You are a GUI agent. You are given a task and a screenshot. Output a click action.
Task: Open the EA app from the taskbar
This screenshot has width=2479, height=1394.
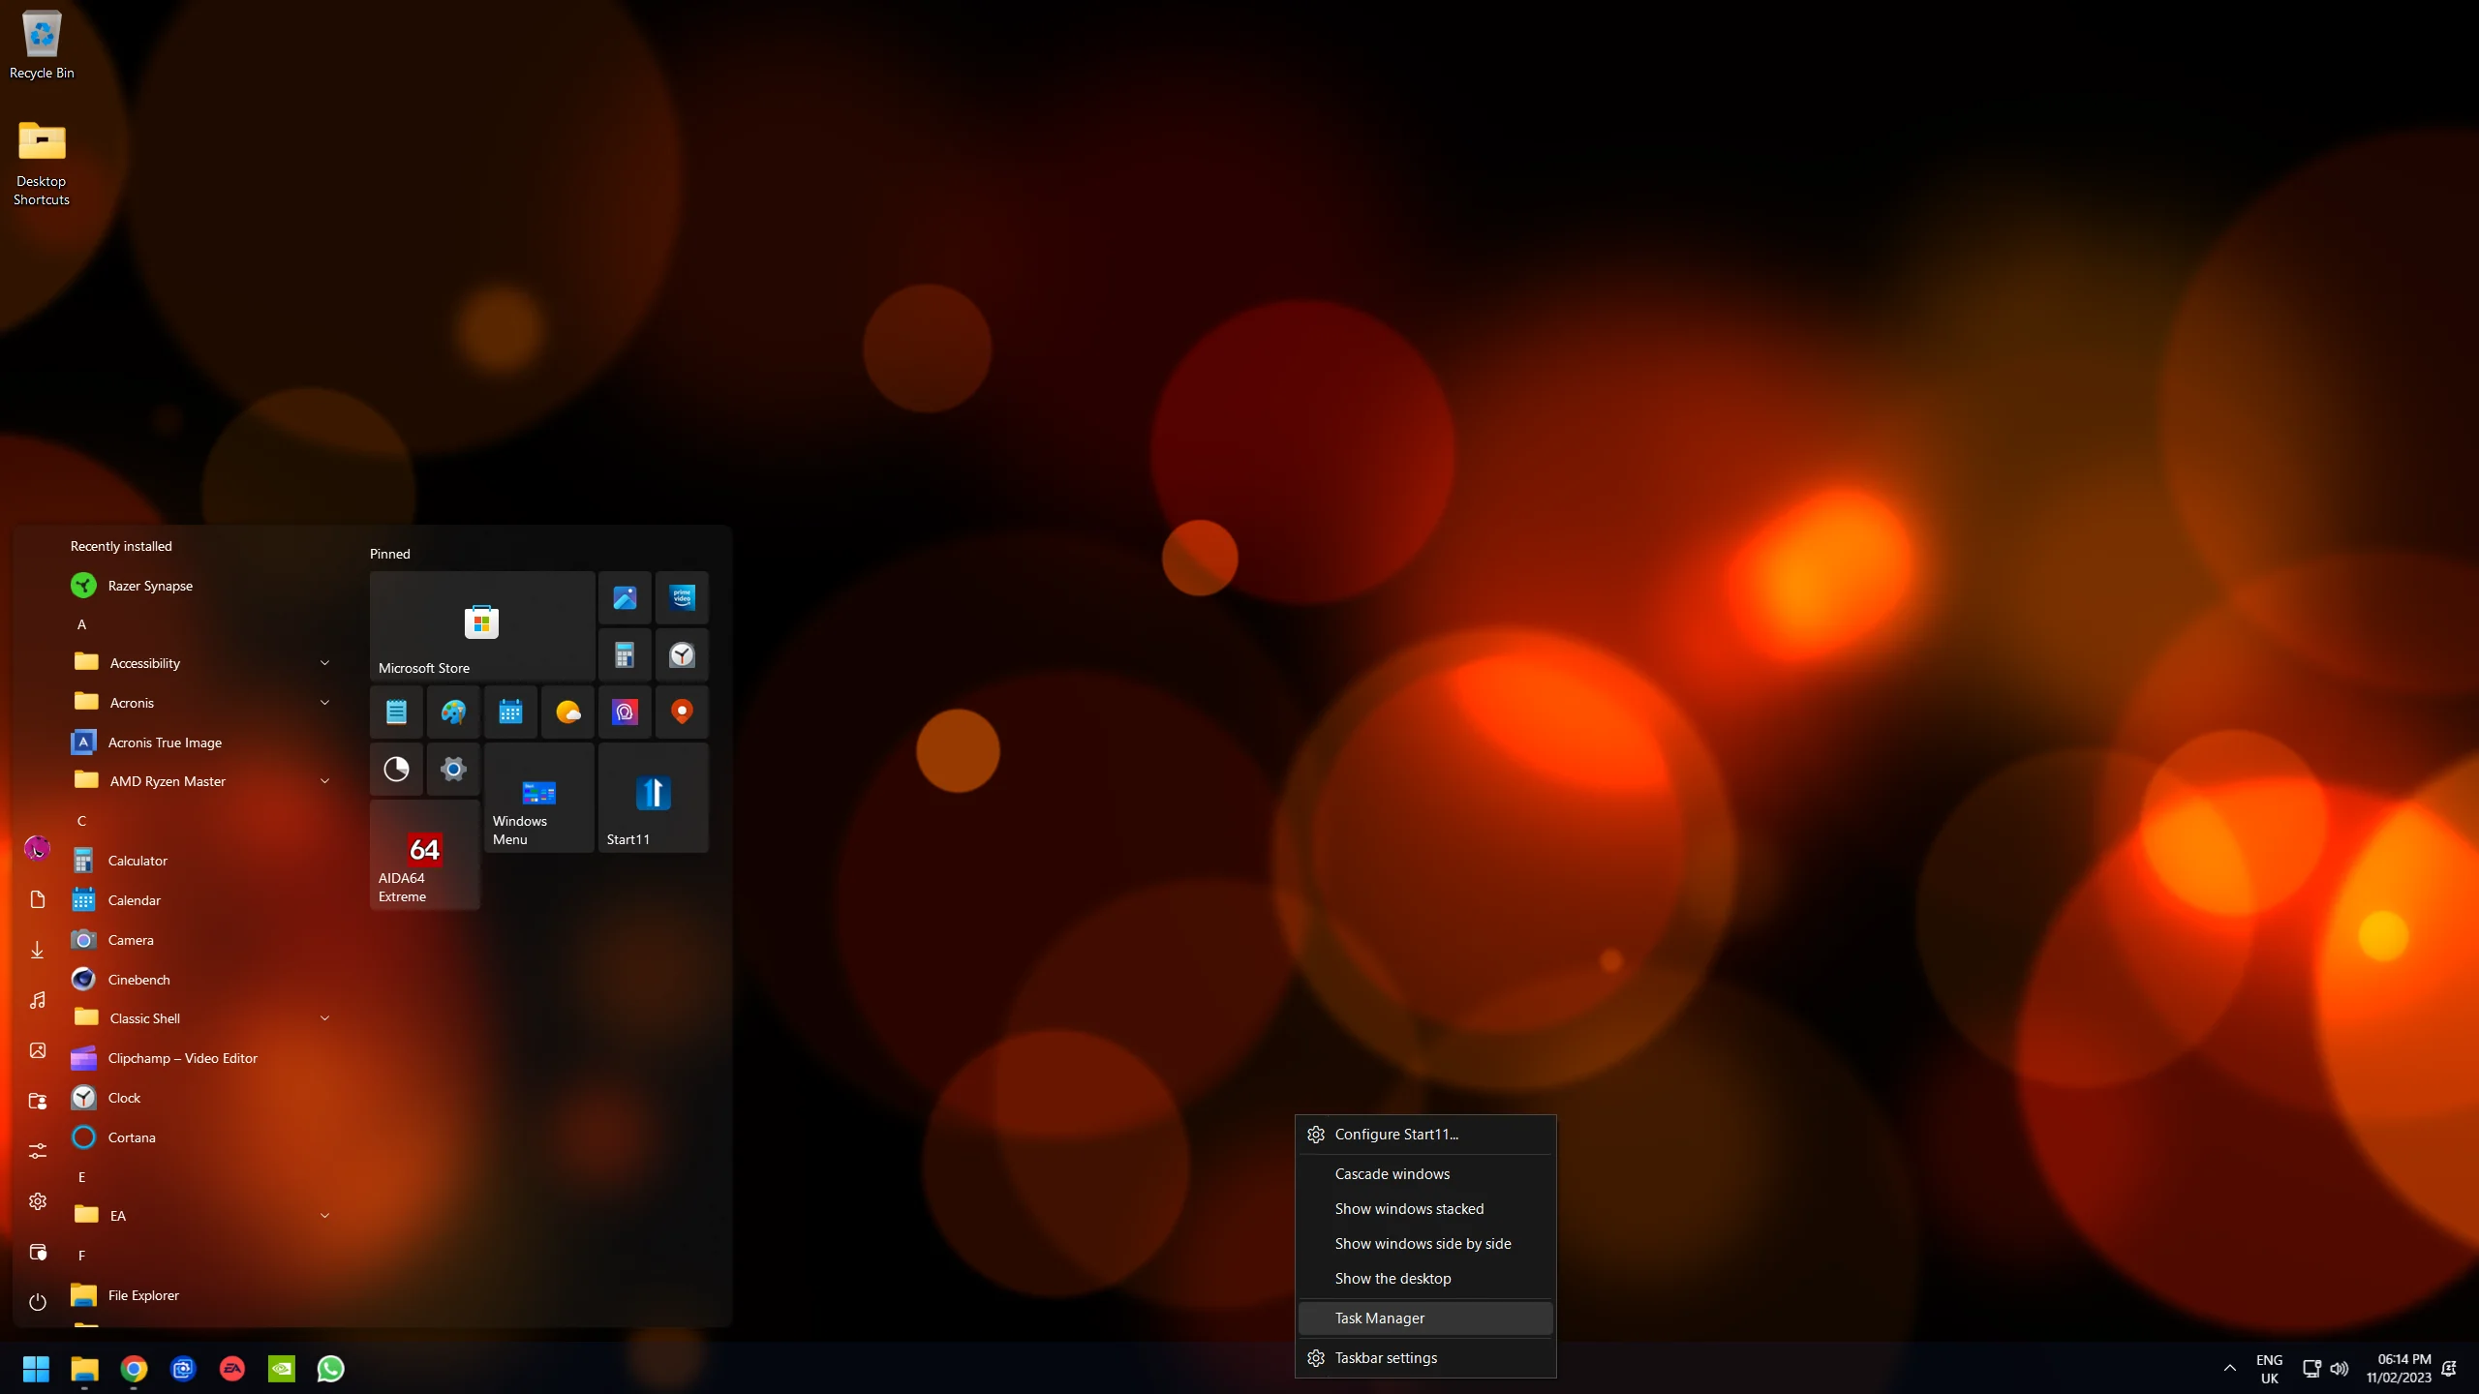point(232,1368)
